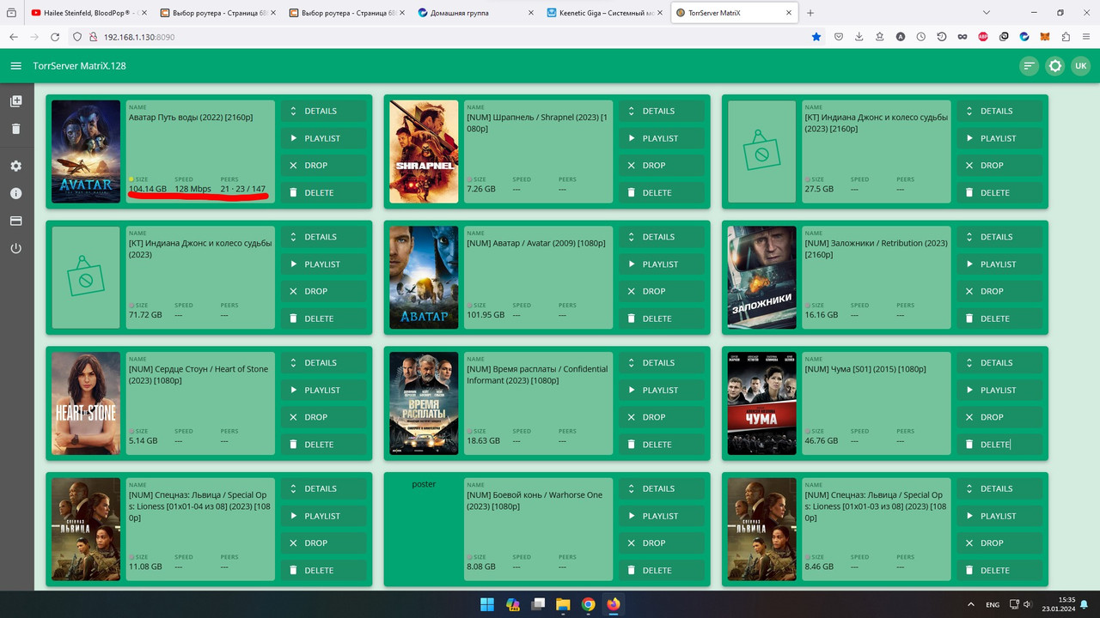
Task: Open the hamburger menu in TorrServer header
Action: [x=15, y=66]
